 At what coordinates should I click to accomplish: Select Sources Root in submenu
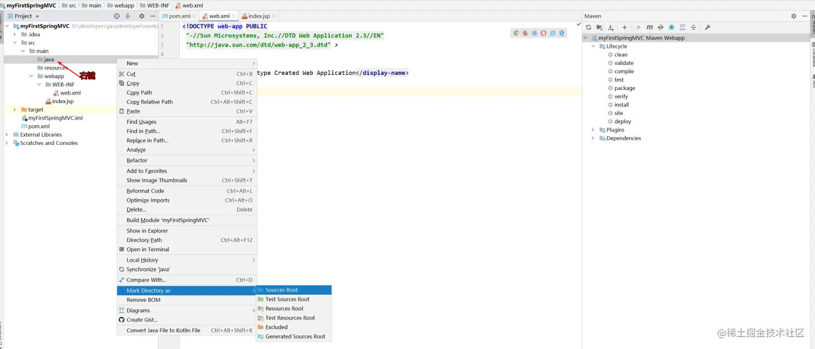click(x=294, y=290)
